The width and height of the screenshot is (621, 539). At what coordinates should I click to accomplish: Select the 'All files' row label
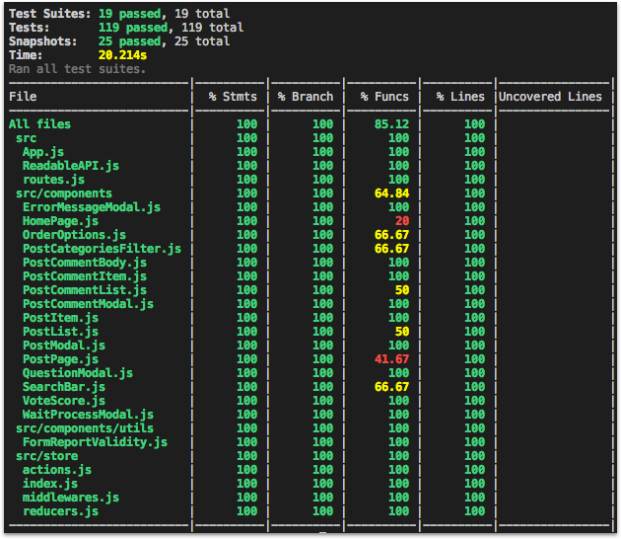click(x=39, y=124)
